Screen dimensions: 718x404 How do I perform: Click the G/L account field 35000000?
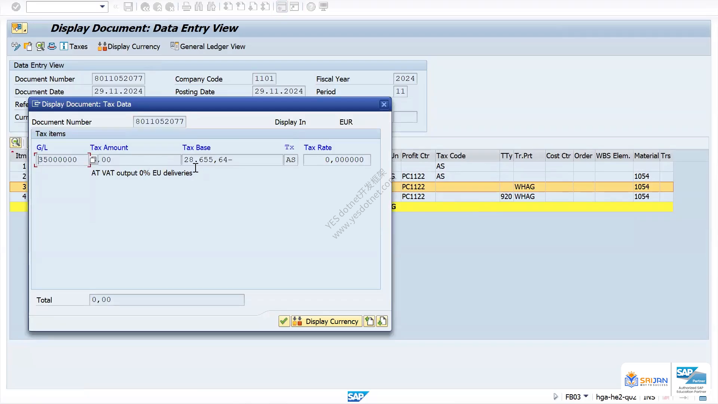(x=62, y=160)
